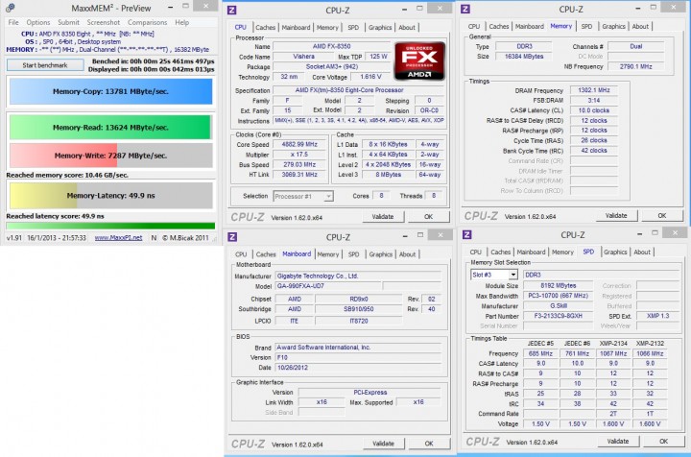This screenshot has width=691, height=457.
Task: Click Validate in the CPU tab window
Action: click(x=383, y=217)
